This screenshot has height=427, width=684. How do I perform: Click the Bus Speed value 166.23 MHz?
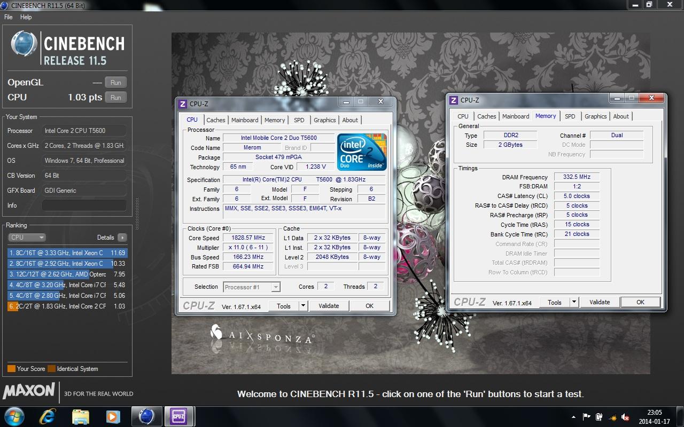pyautogui.click(x=248, y=257)
